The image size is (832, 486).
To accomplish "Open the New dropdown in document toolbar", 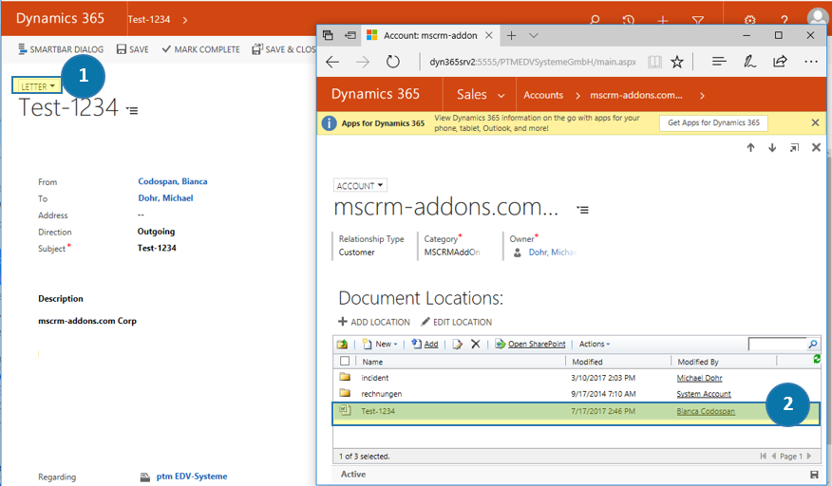I will tap(380, 344).
